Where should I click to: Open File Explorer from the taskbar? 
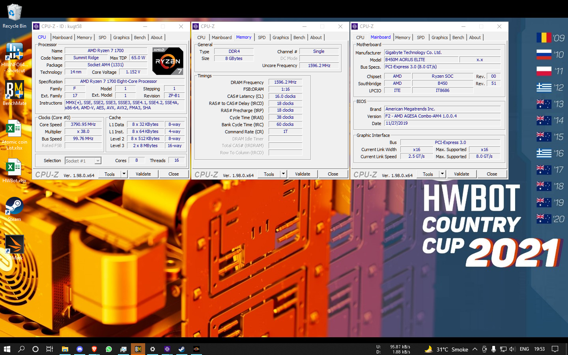click(x=65, y=349)
